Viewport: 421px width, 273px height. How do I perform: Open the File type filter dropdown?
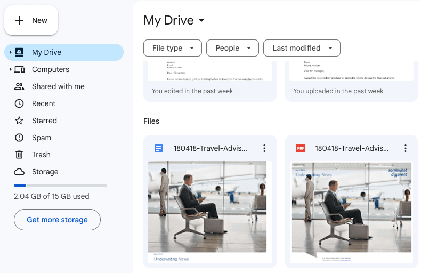173,48
